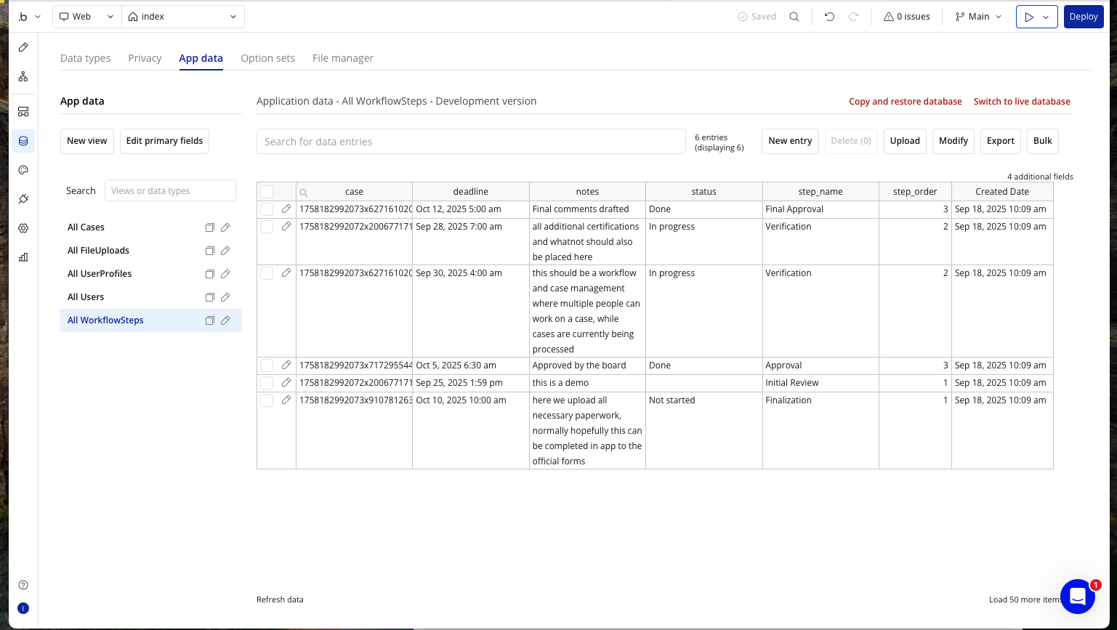This screenshot has height=630, width=1117.
Task: Select the checkbox for the Initial Review row
Action: [x=267, y=383]
